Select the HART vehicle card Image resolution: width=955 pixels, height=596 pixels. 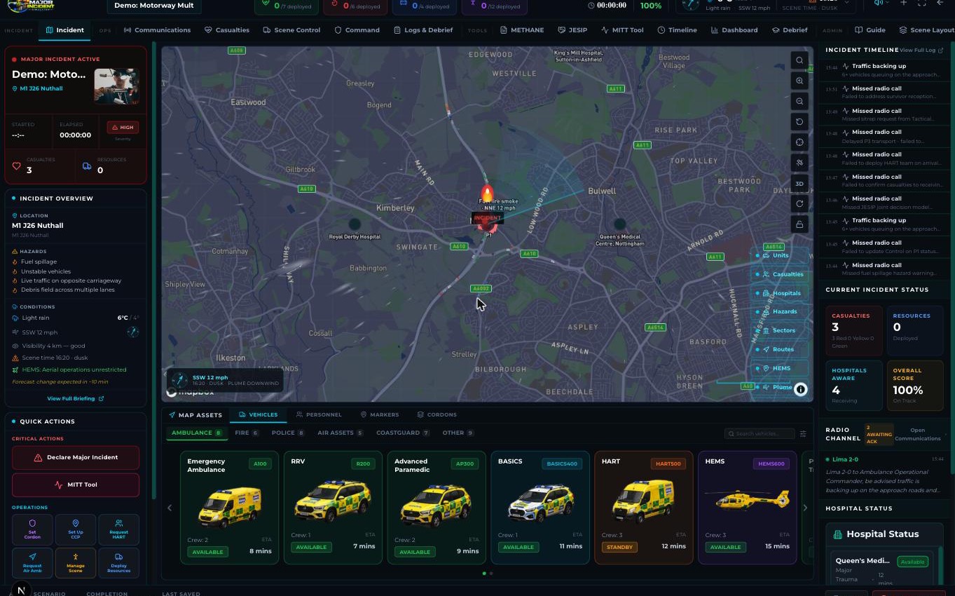point(644,507)
